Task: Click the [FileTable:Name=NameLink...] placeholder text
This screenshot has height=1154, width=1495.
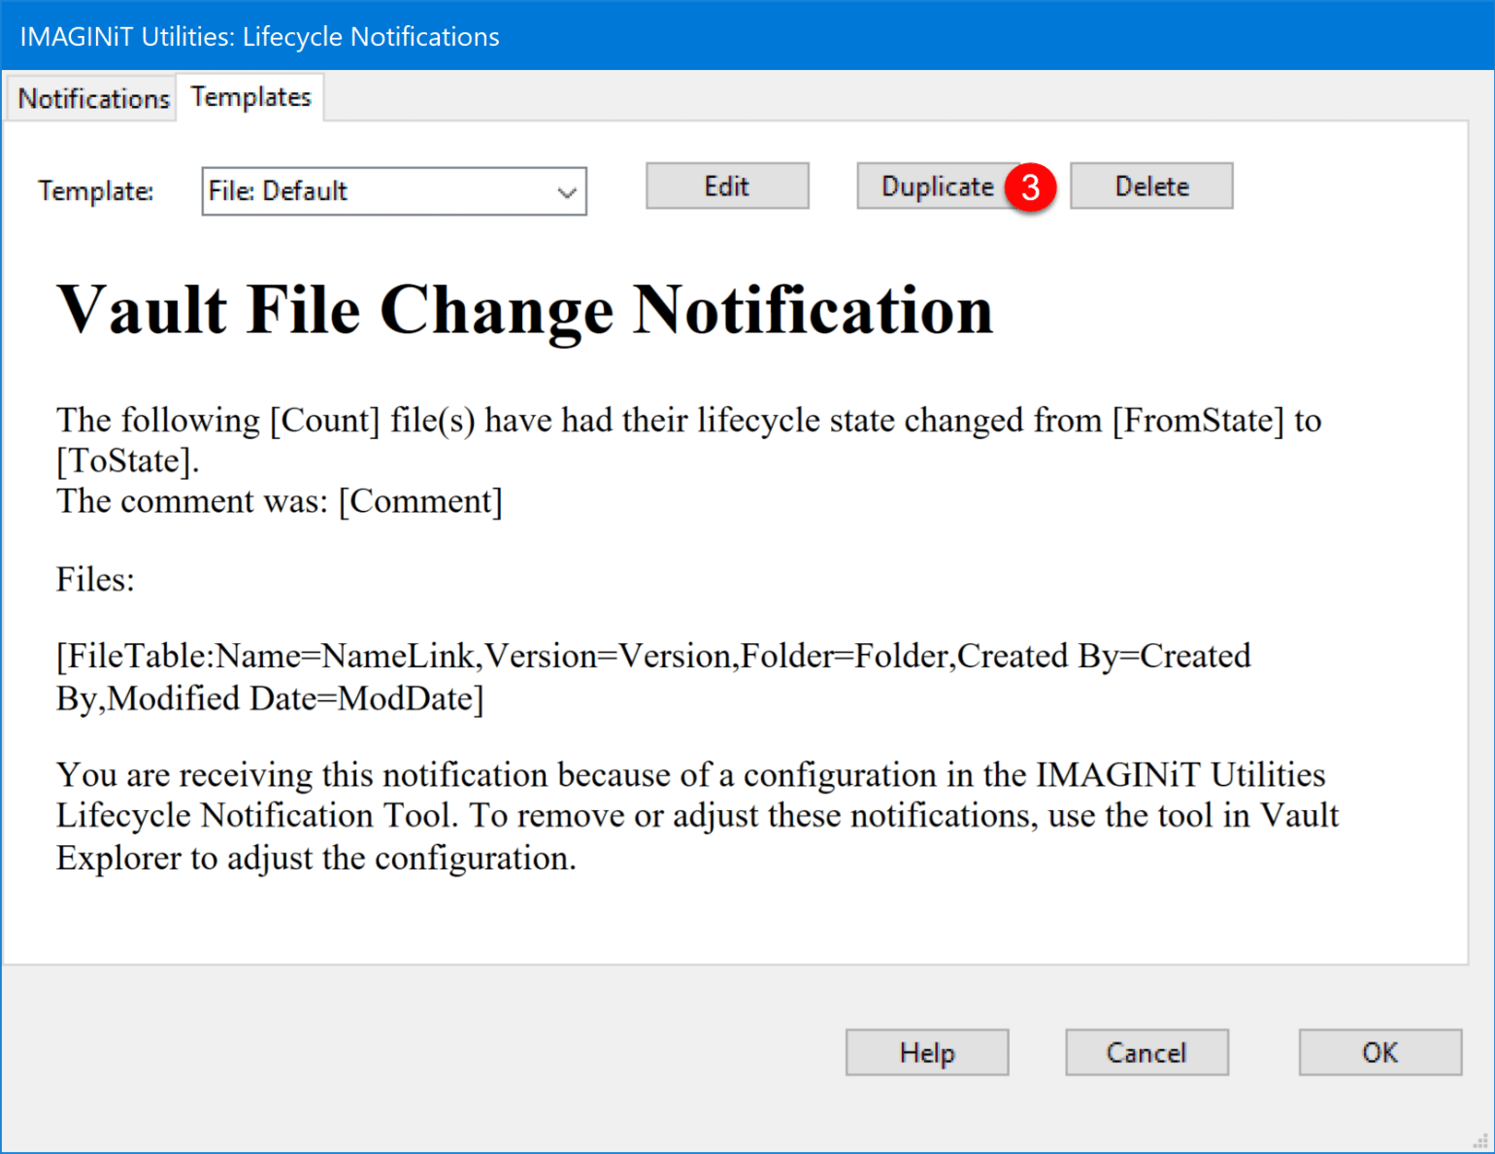Action: 653,677
